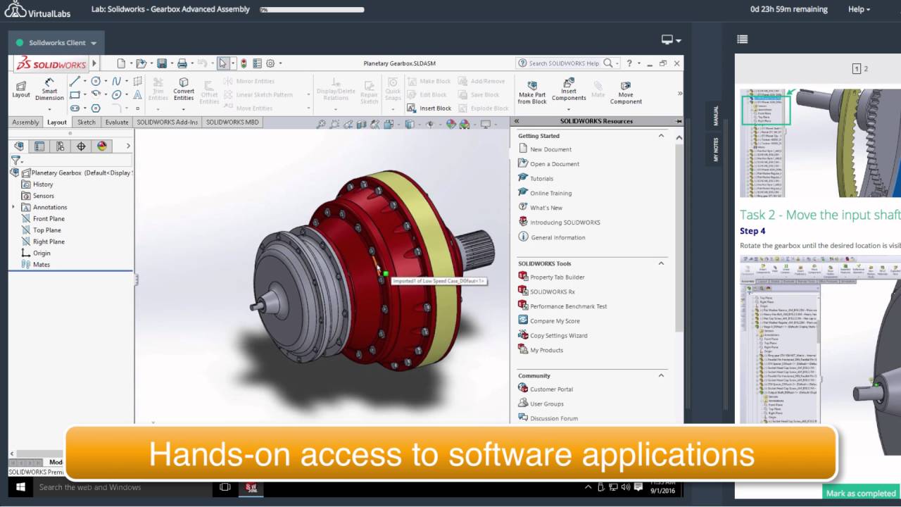Click the Apply Scene icon

(x=465, y=125)
